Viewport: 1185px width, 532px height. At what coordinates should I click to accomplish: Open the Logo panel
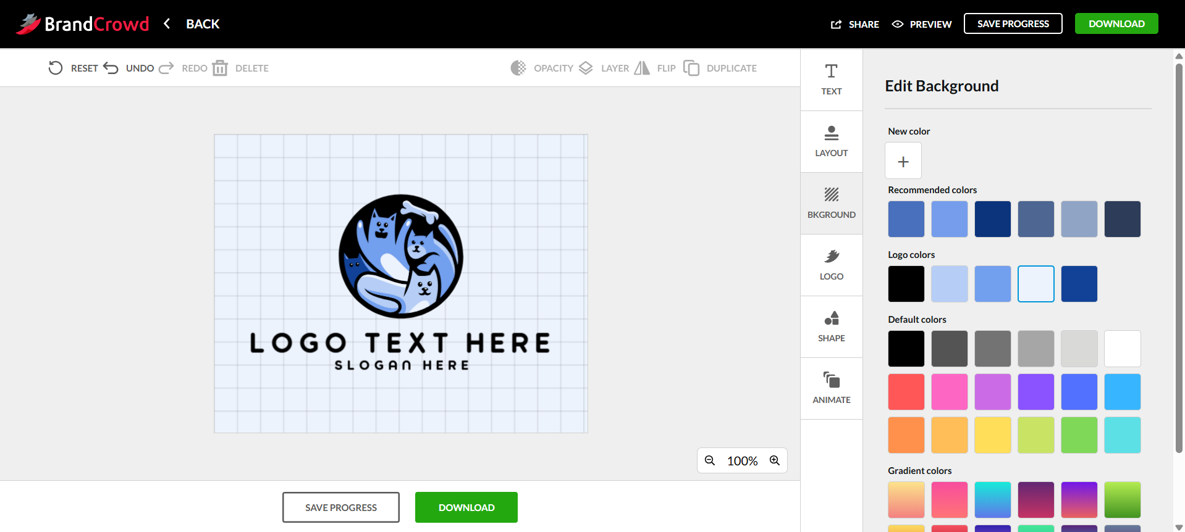[832, 265]
